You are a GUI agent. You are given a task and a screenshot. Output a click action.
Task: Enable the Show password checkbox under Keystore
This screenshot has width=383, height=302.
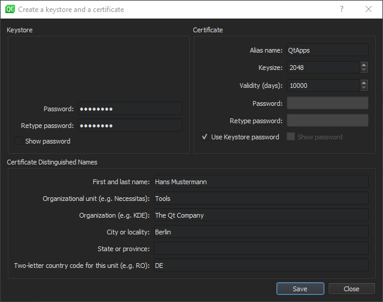click(x=20, y=141)
